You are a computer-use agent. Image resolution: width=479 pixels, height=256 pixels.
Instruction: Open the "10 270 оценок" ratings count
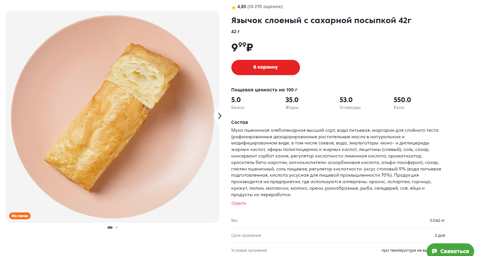(265, 7)
